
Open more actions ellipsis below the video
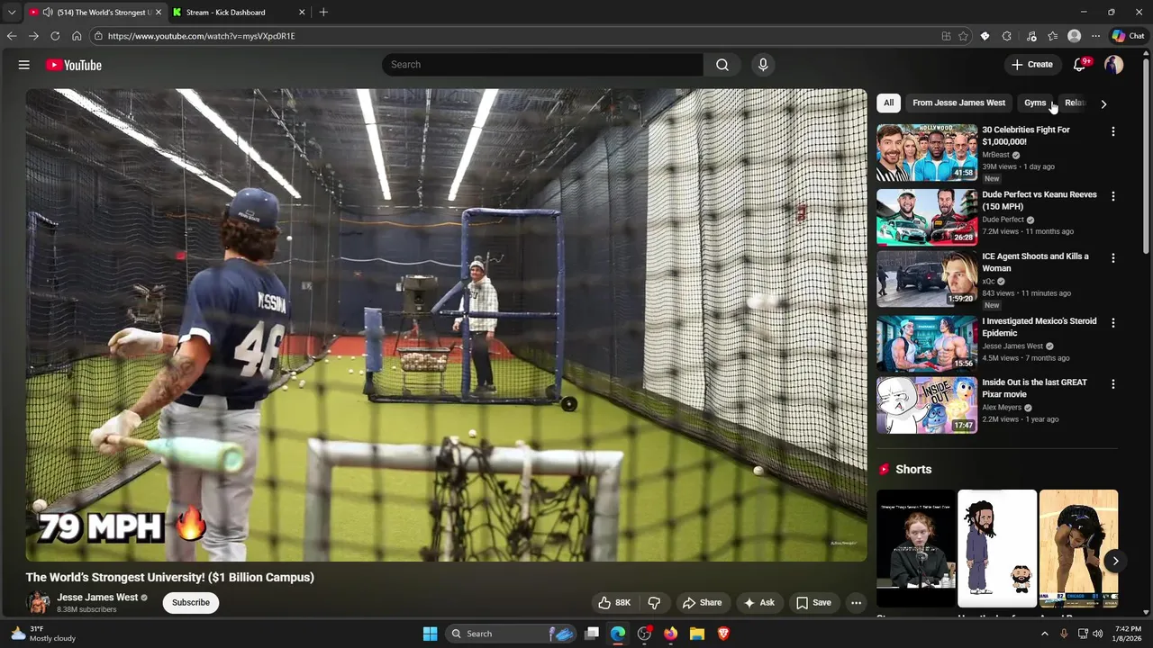coord(857,603)
